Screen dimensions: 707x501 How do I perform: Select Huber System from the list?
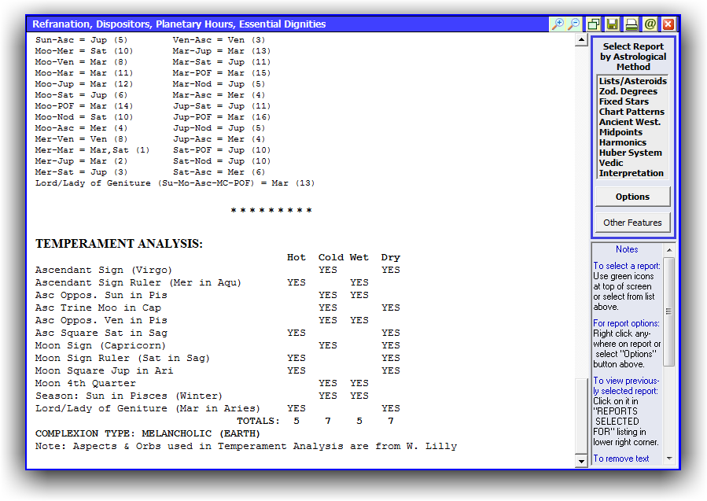pyautogui.click(x=630, y=153)
